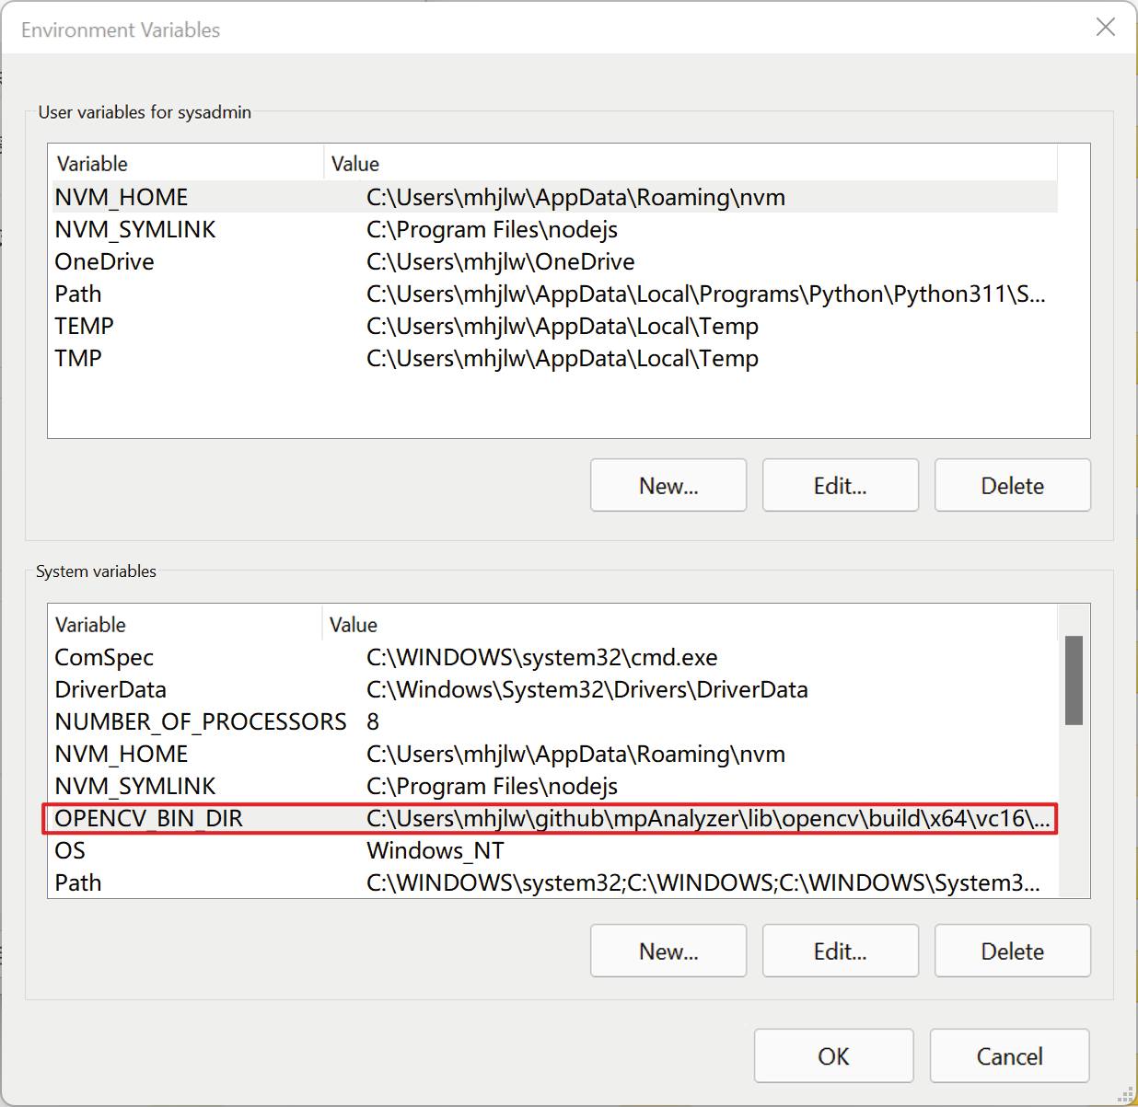Select OPENCV_BIN_DIR system variable

pos(148,819)
